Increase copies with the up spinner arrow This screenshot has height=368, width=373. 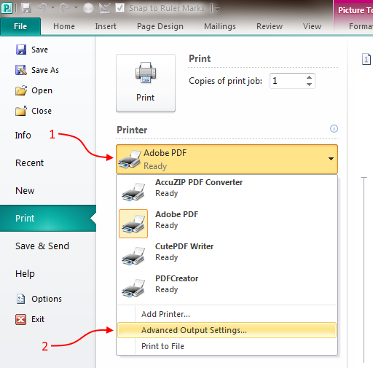click(x=309, y=77)
